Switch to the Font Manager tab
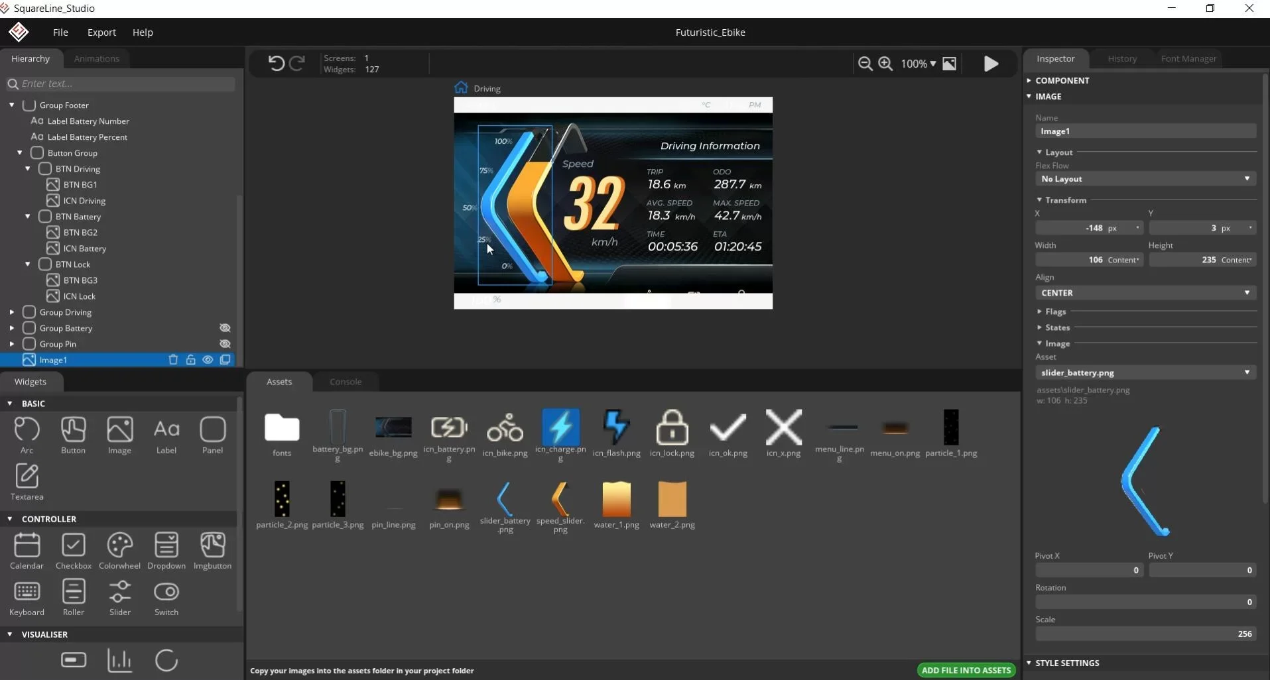Screen dimensions: 1270x680 point(1188,58)
